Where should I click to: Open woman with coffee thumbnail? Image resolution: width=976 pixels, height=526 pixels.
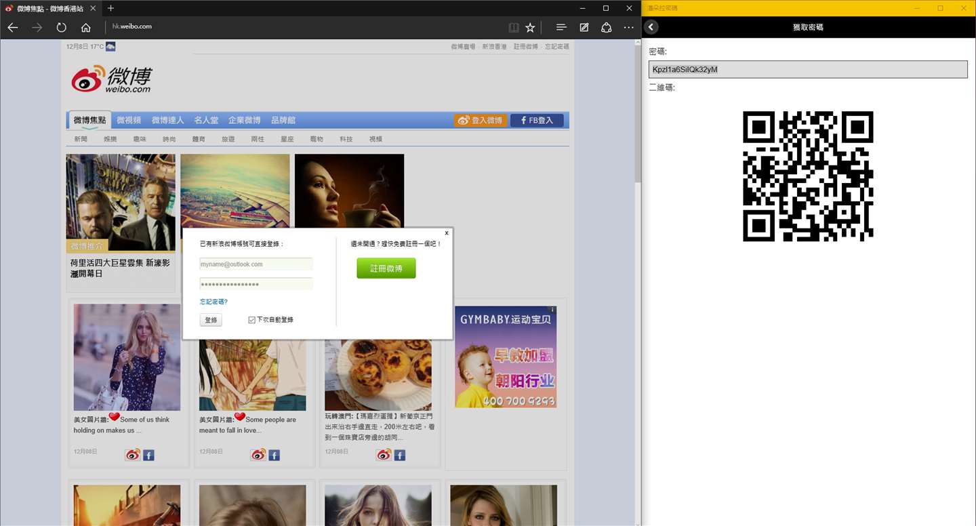pos(349,191)
